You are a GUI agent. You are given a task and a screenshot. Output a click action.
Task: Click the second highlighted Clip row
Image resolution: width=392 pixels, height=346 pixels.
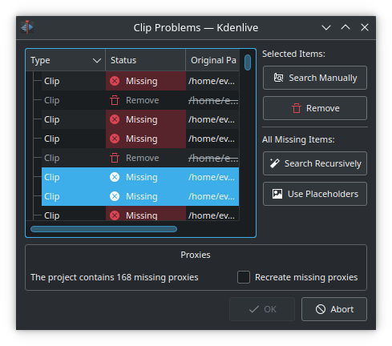click(x=140, y=196)
